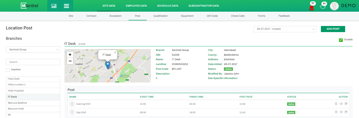This screenshot has width=359, height=118.
Task: Open the DEMO user profile menu
Action: tap(343, 6)
